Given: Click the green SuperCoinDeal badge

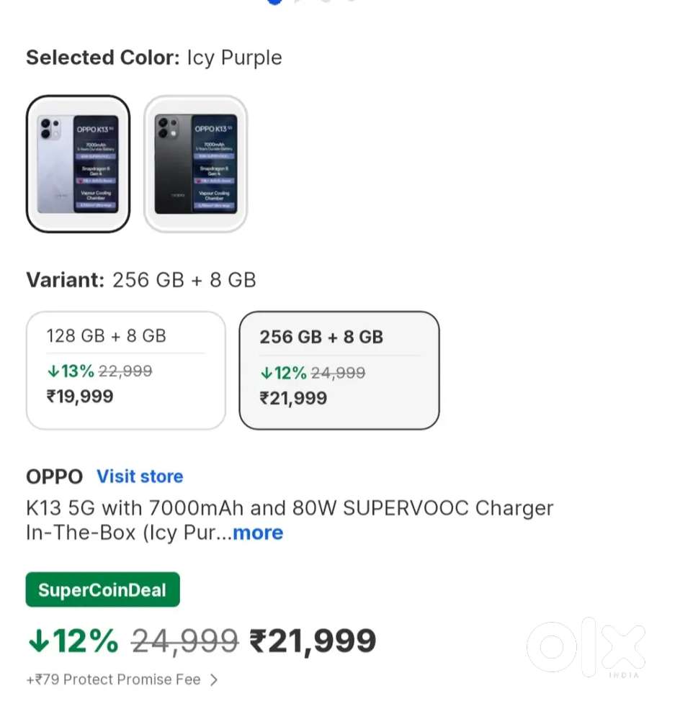Looking at the screenshot, I should coord(102,590).
